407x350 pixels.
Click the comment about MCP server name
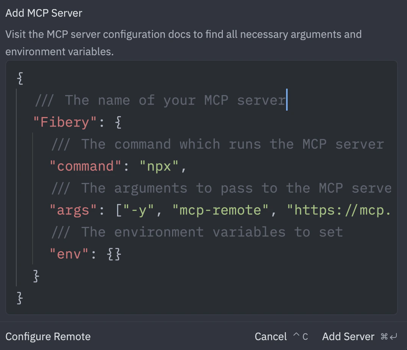pyautogui.click(x=159, y=100)
